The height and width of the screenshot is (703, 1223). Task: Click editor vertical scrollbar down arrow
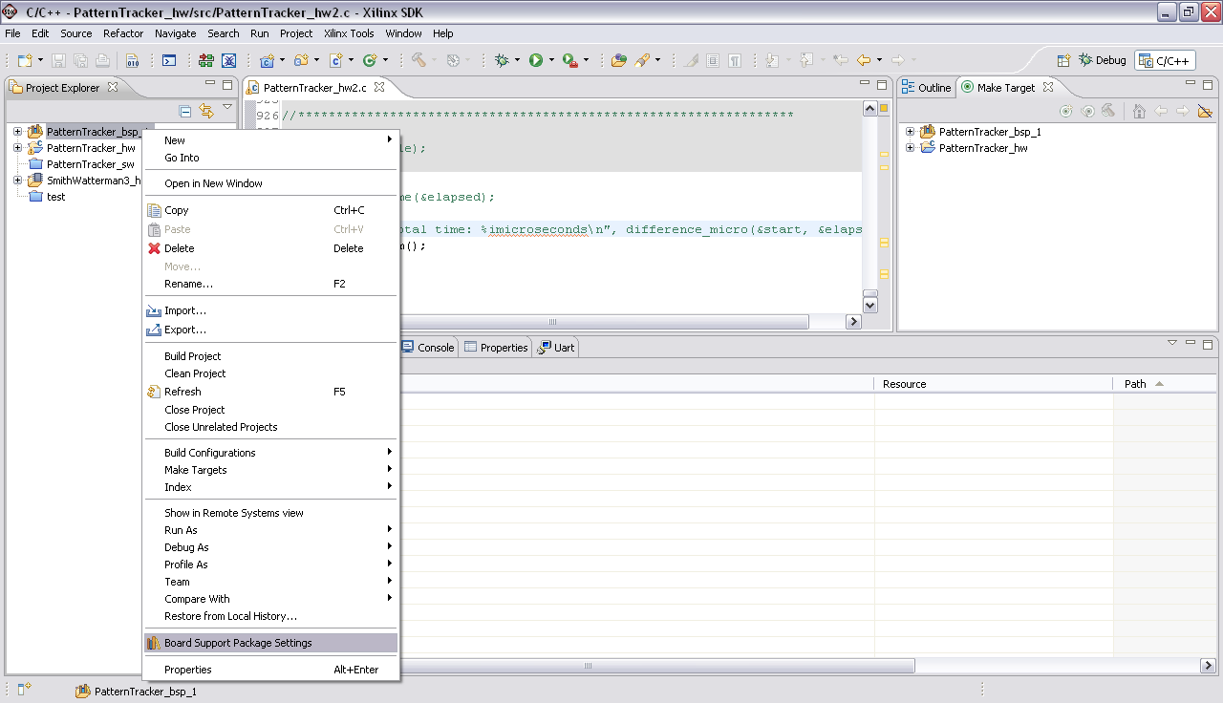869,306
